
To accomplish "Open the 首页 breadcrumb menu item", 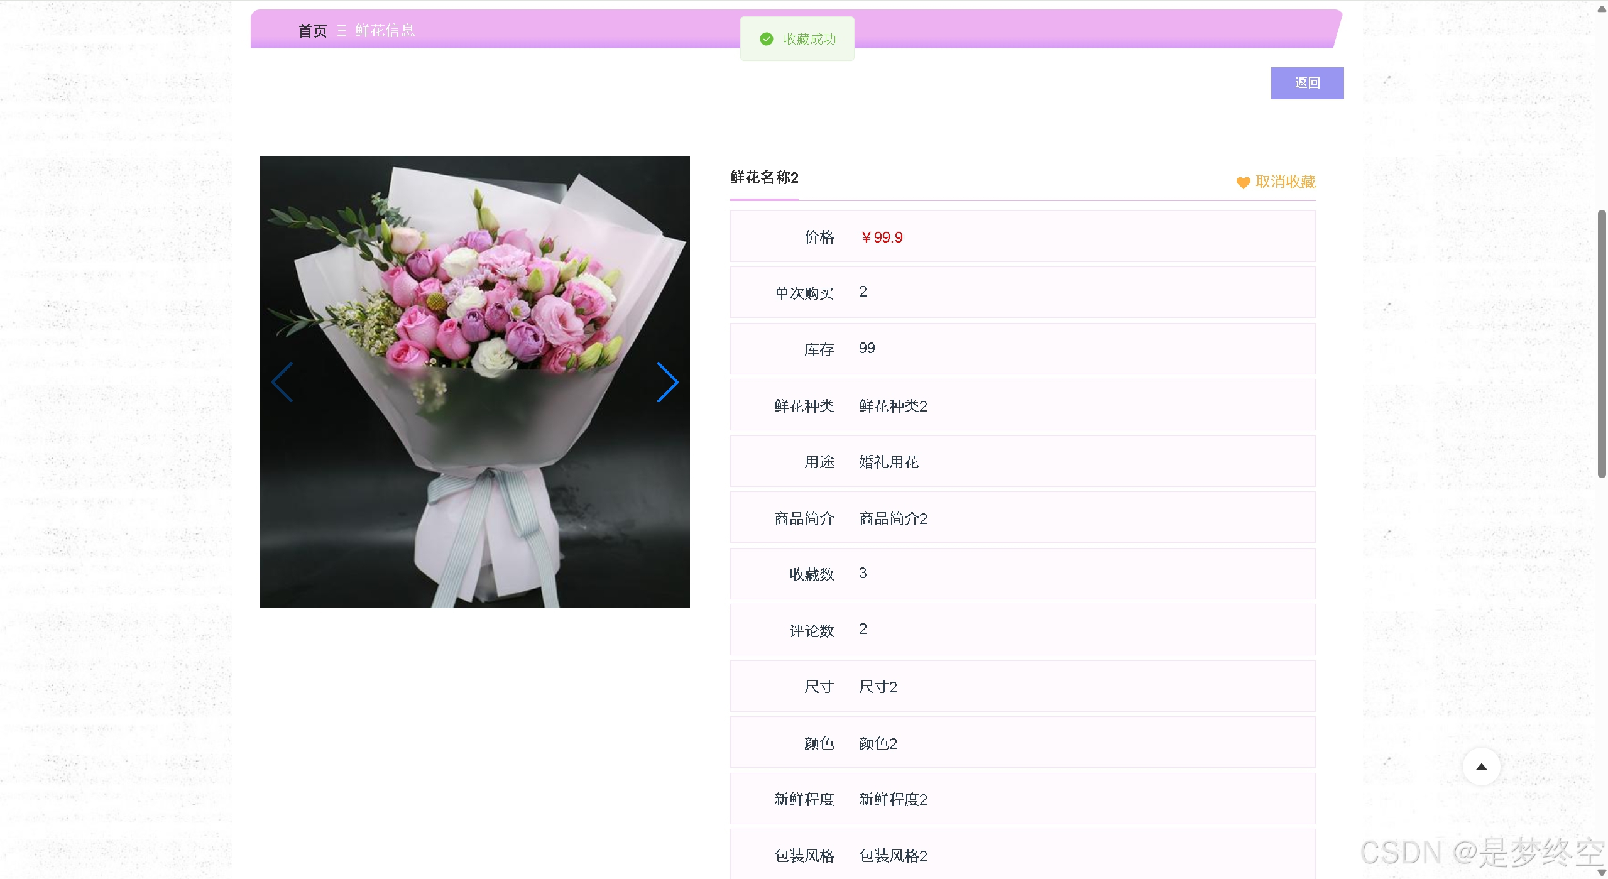I will [x=312, y=31].
